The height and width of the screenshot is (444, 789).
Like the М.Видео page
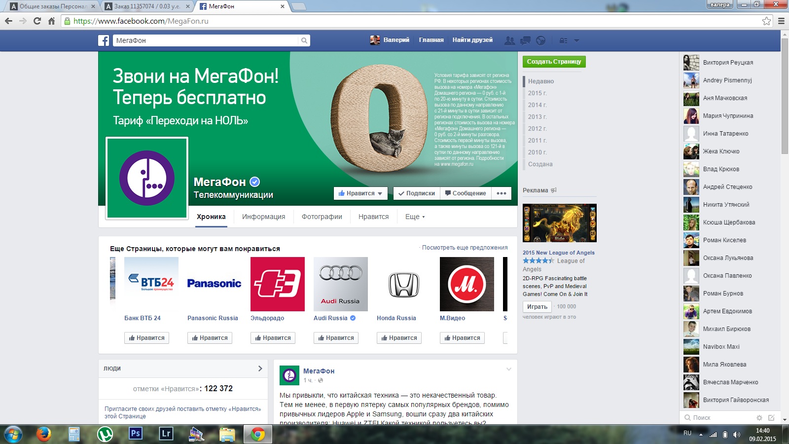click(462, 338)
